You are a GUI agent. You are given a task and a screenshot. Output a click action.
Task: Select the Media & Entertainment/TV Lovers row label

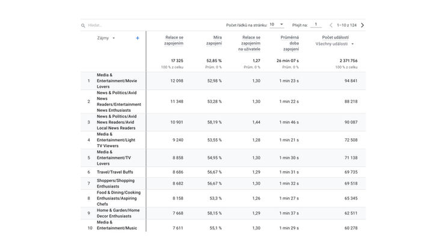click(114, 157)
